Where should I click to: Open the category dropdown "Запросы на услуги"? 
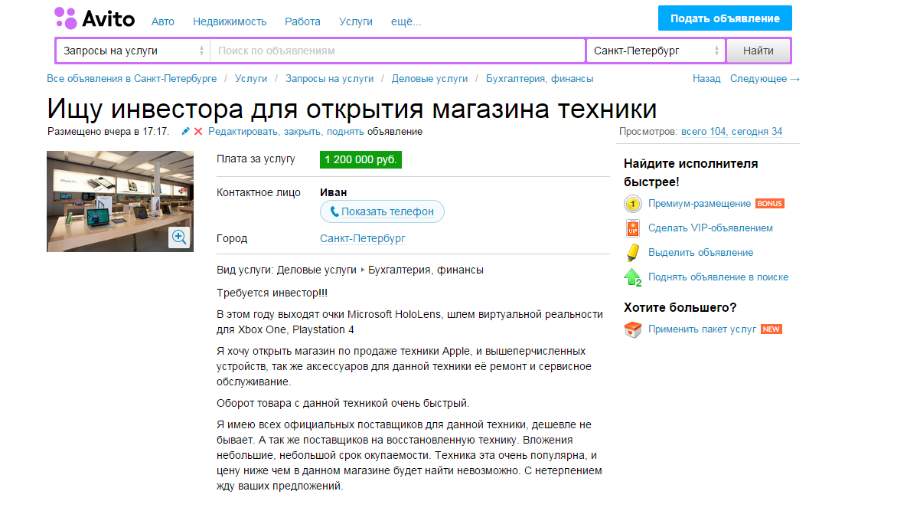(133, 51)
